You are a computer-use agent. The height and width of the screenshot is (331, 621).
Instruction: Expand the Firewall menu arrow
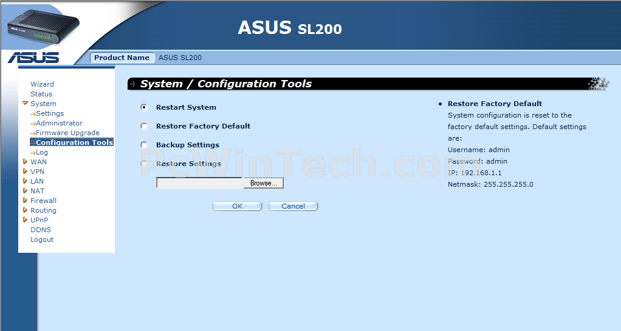point(25,200)
